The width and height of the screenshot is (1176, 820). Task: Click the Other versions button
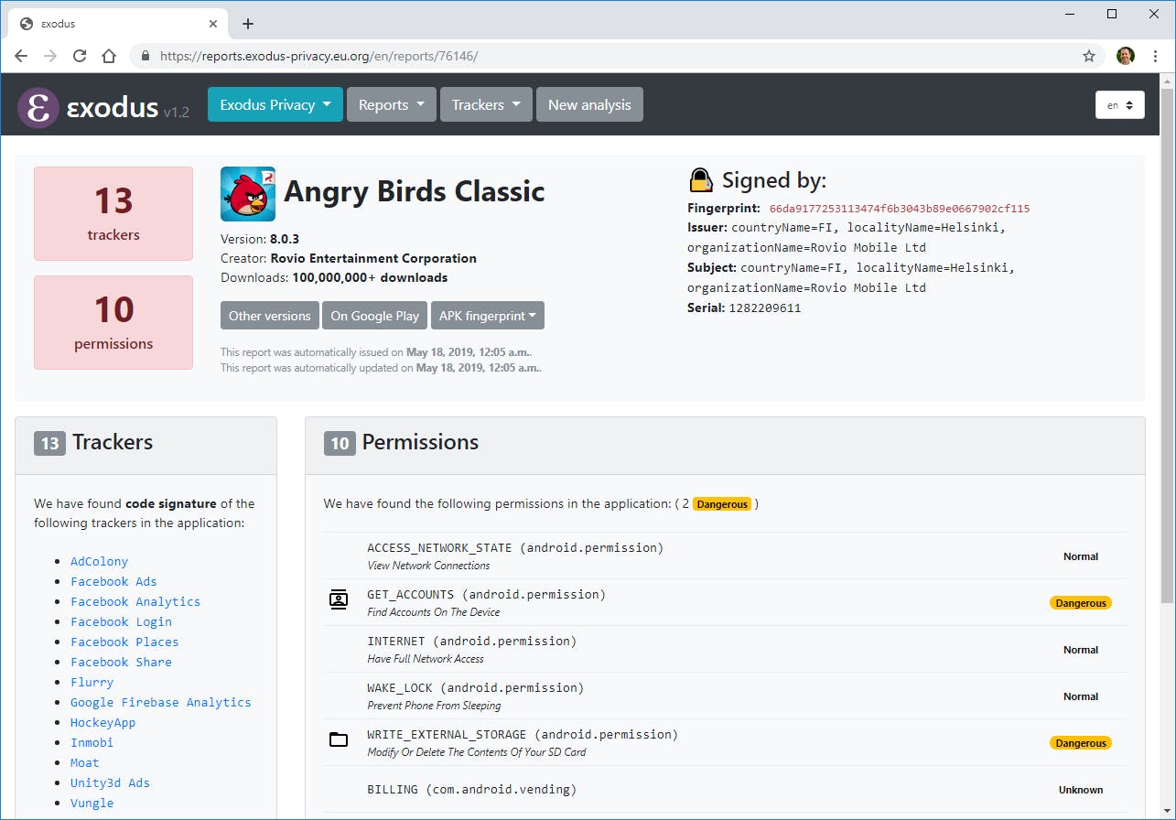pyautogui.click(x=270, y=316)
